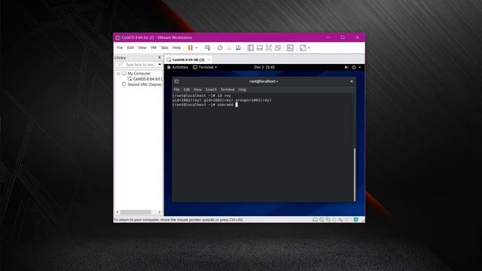Open the Snapshot Manager icon
The image size is (482, 271).
(238, 47)
